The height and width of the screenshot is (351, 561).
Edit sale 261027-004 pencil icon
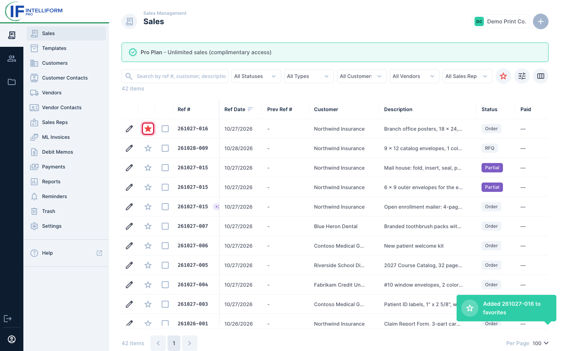(129, 285)
